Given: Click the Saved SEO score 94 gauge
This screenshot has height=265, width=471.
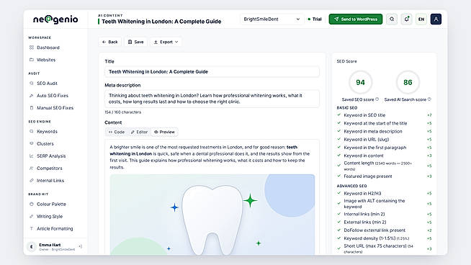Looking at the screenshot, I should point(360,82).
